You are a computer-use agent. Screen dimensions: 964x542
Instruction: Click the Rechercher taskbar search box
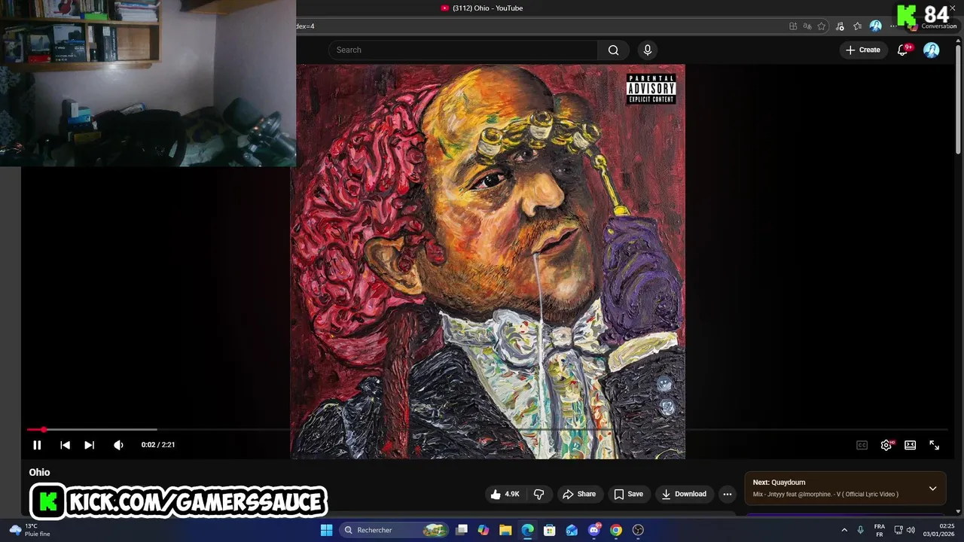tap(395, 530)
